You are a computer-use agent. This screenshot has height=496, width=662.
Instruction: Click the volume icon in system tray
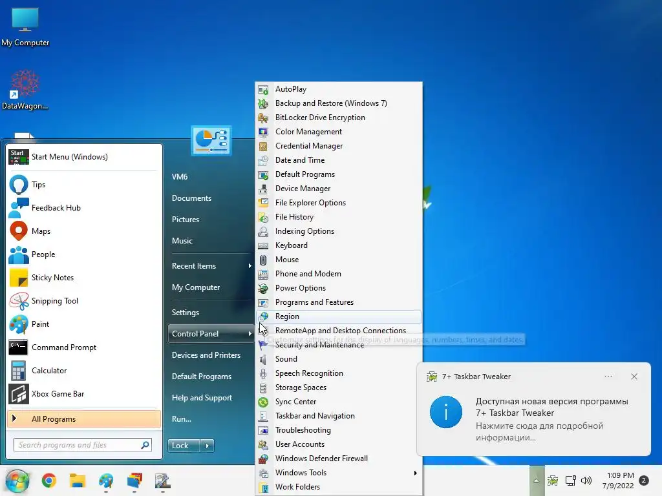(586, 480)
